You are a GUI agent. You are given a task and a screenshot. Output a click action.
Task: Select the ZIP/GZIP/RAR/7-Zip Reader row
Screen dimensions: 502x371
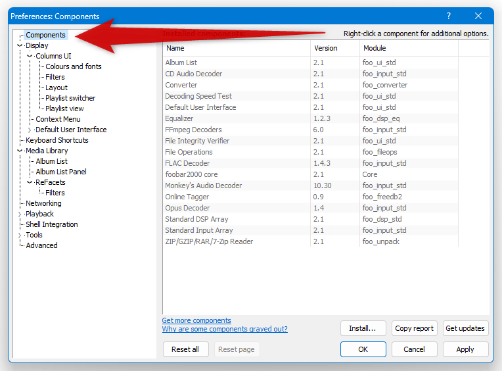[x=311, y=242]
